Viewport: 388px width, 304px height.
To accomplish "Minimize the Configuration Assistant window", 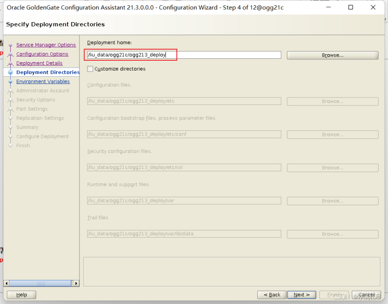I will pyautogui.click(x=329, y=8).
